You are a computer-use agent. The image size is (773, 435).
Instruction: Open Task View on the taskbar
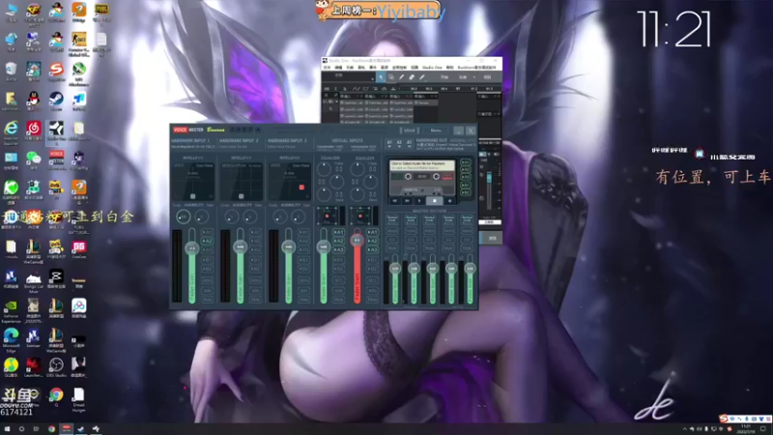tap(36, 429)
